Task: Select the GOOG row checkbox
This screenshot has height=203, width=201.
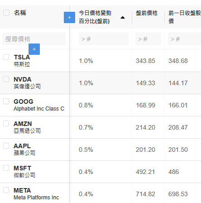Action: coord(6,101)
